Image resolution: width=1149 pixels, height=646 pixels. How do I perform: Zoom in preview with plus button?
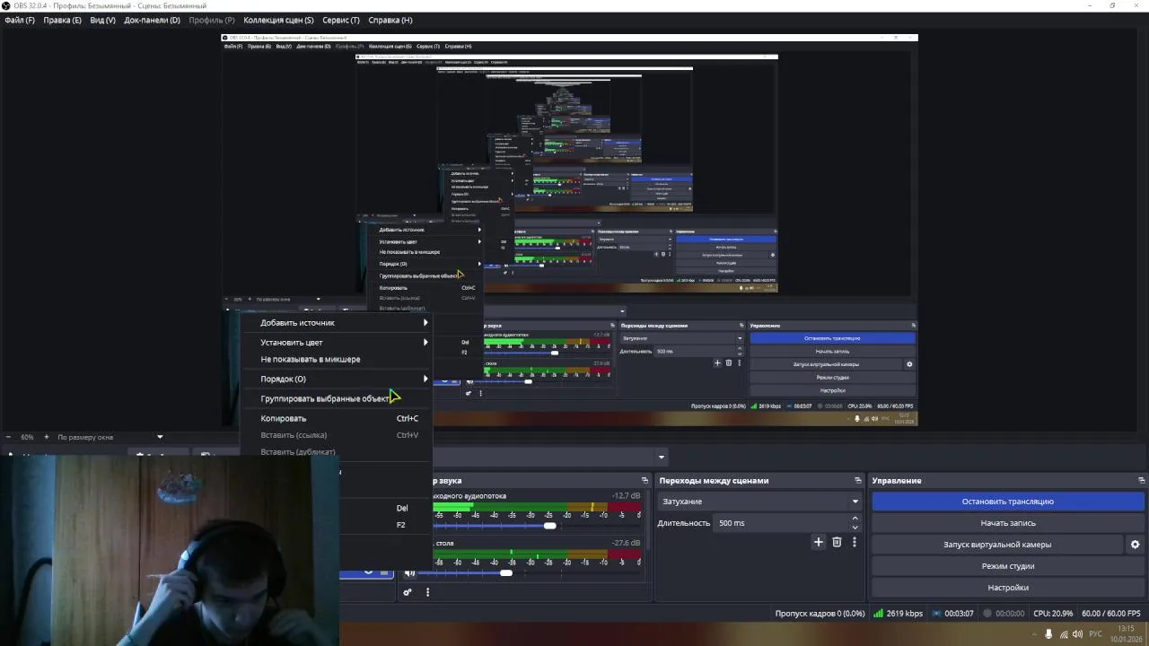pyautogui.click(x=47, y=437)
